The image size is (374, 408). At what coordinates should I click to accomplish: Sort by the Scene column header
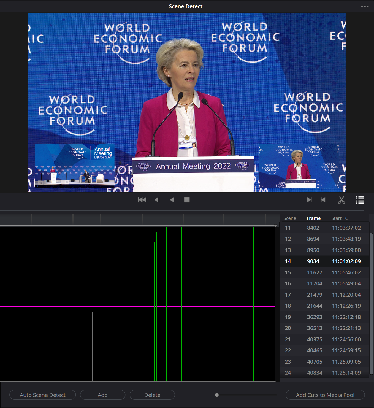click(x=290, y=218)
